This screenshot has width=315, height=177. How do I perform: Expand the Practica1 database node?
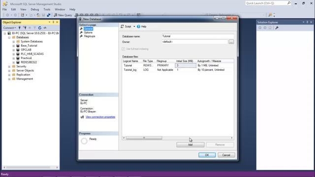[x=13, y=58]
